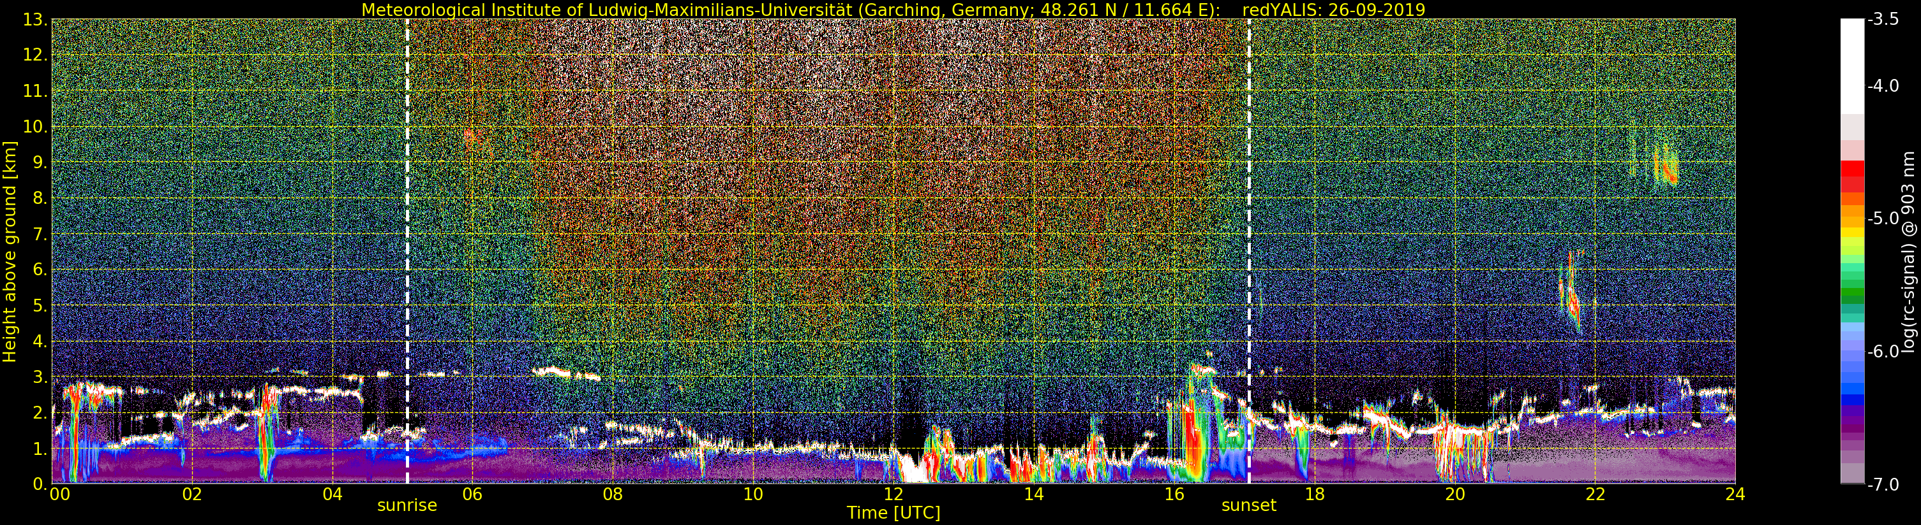Screen dimensions: 1921x525
Task: Select the 'Time [UTC]' x-axis label
Action: click(x=893, y=513)
